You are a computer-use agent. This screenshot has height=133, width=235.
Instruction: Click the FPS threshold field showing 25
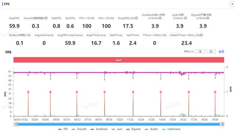tap(211, 51)
